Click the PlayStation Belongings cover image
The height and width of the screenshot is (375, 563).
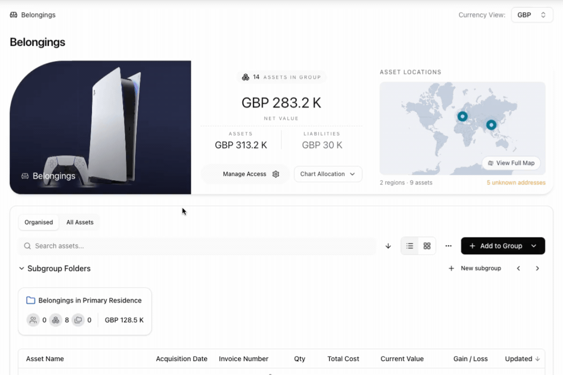pos(100,127)
